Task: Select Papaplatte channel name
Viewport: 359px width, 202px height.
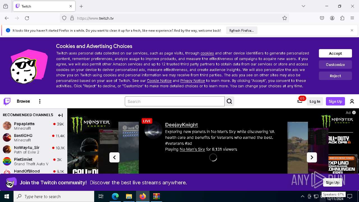Action: pyautogui.click(x=24, y=124)
